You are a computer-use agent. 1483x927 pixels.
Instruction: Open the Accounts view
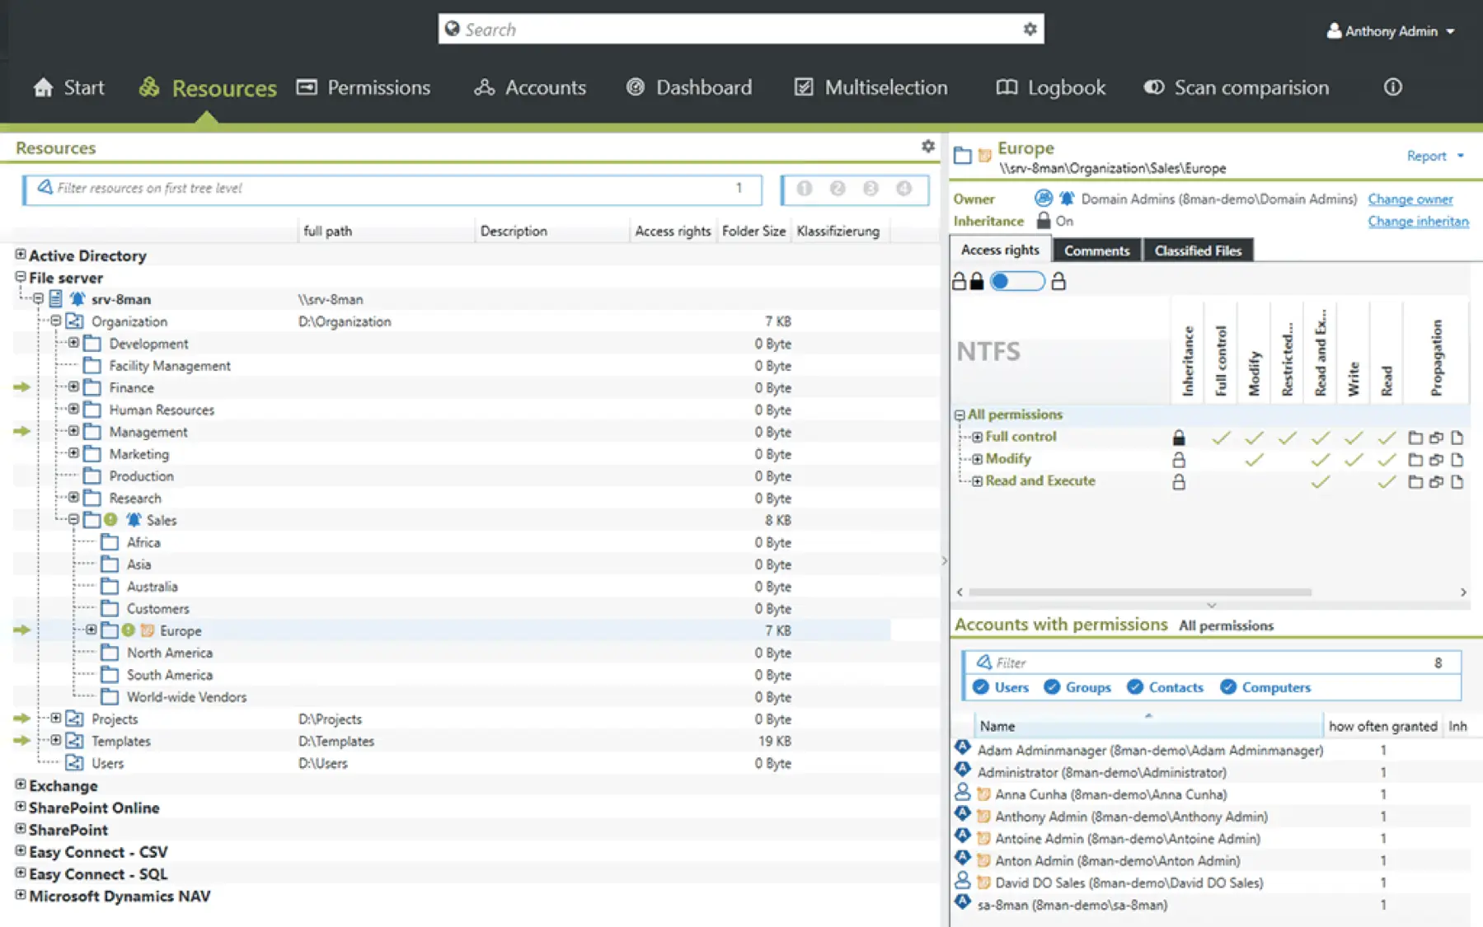coord(530,87)
